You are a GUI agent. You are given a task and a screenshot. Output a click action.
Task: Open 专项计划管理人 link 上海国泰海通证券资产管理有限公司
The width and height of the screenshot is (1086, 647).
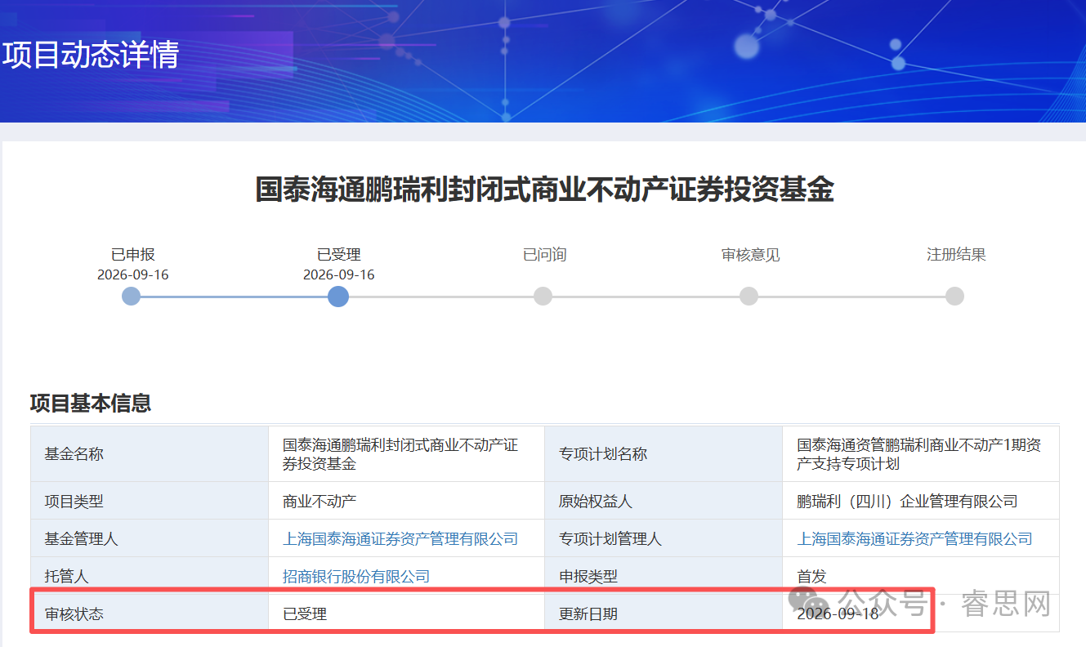coord(914,539)
